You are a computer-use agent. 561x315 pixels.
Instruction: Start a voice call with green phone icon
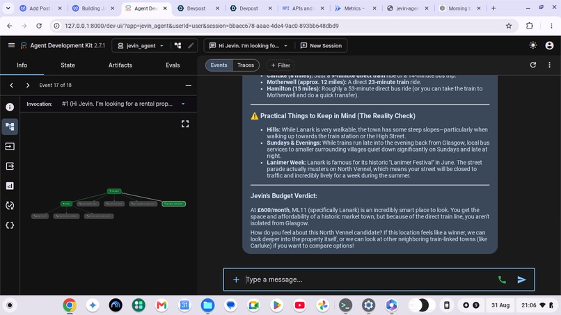pos(502,280)
